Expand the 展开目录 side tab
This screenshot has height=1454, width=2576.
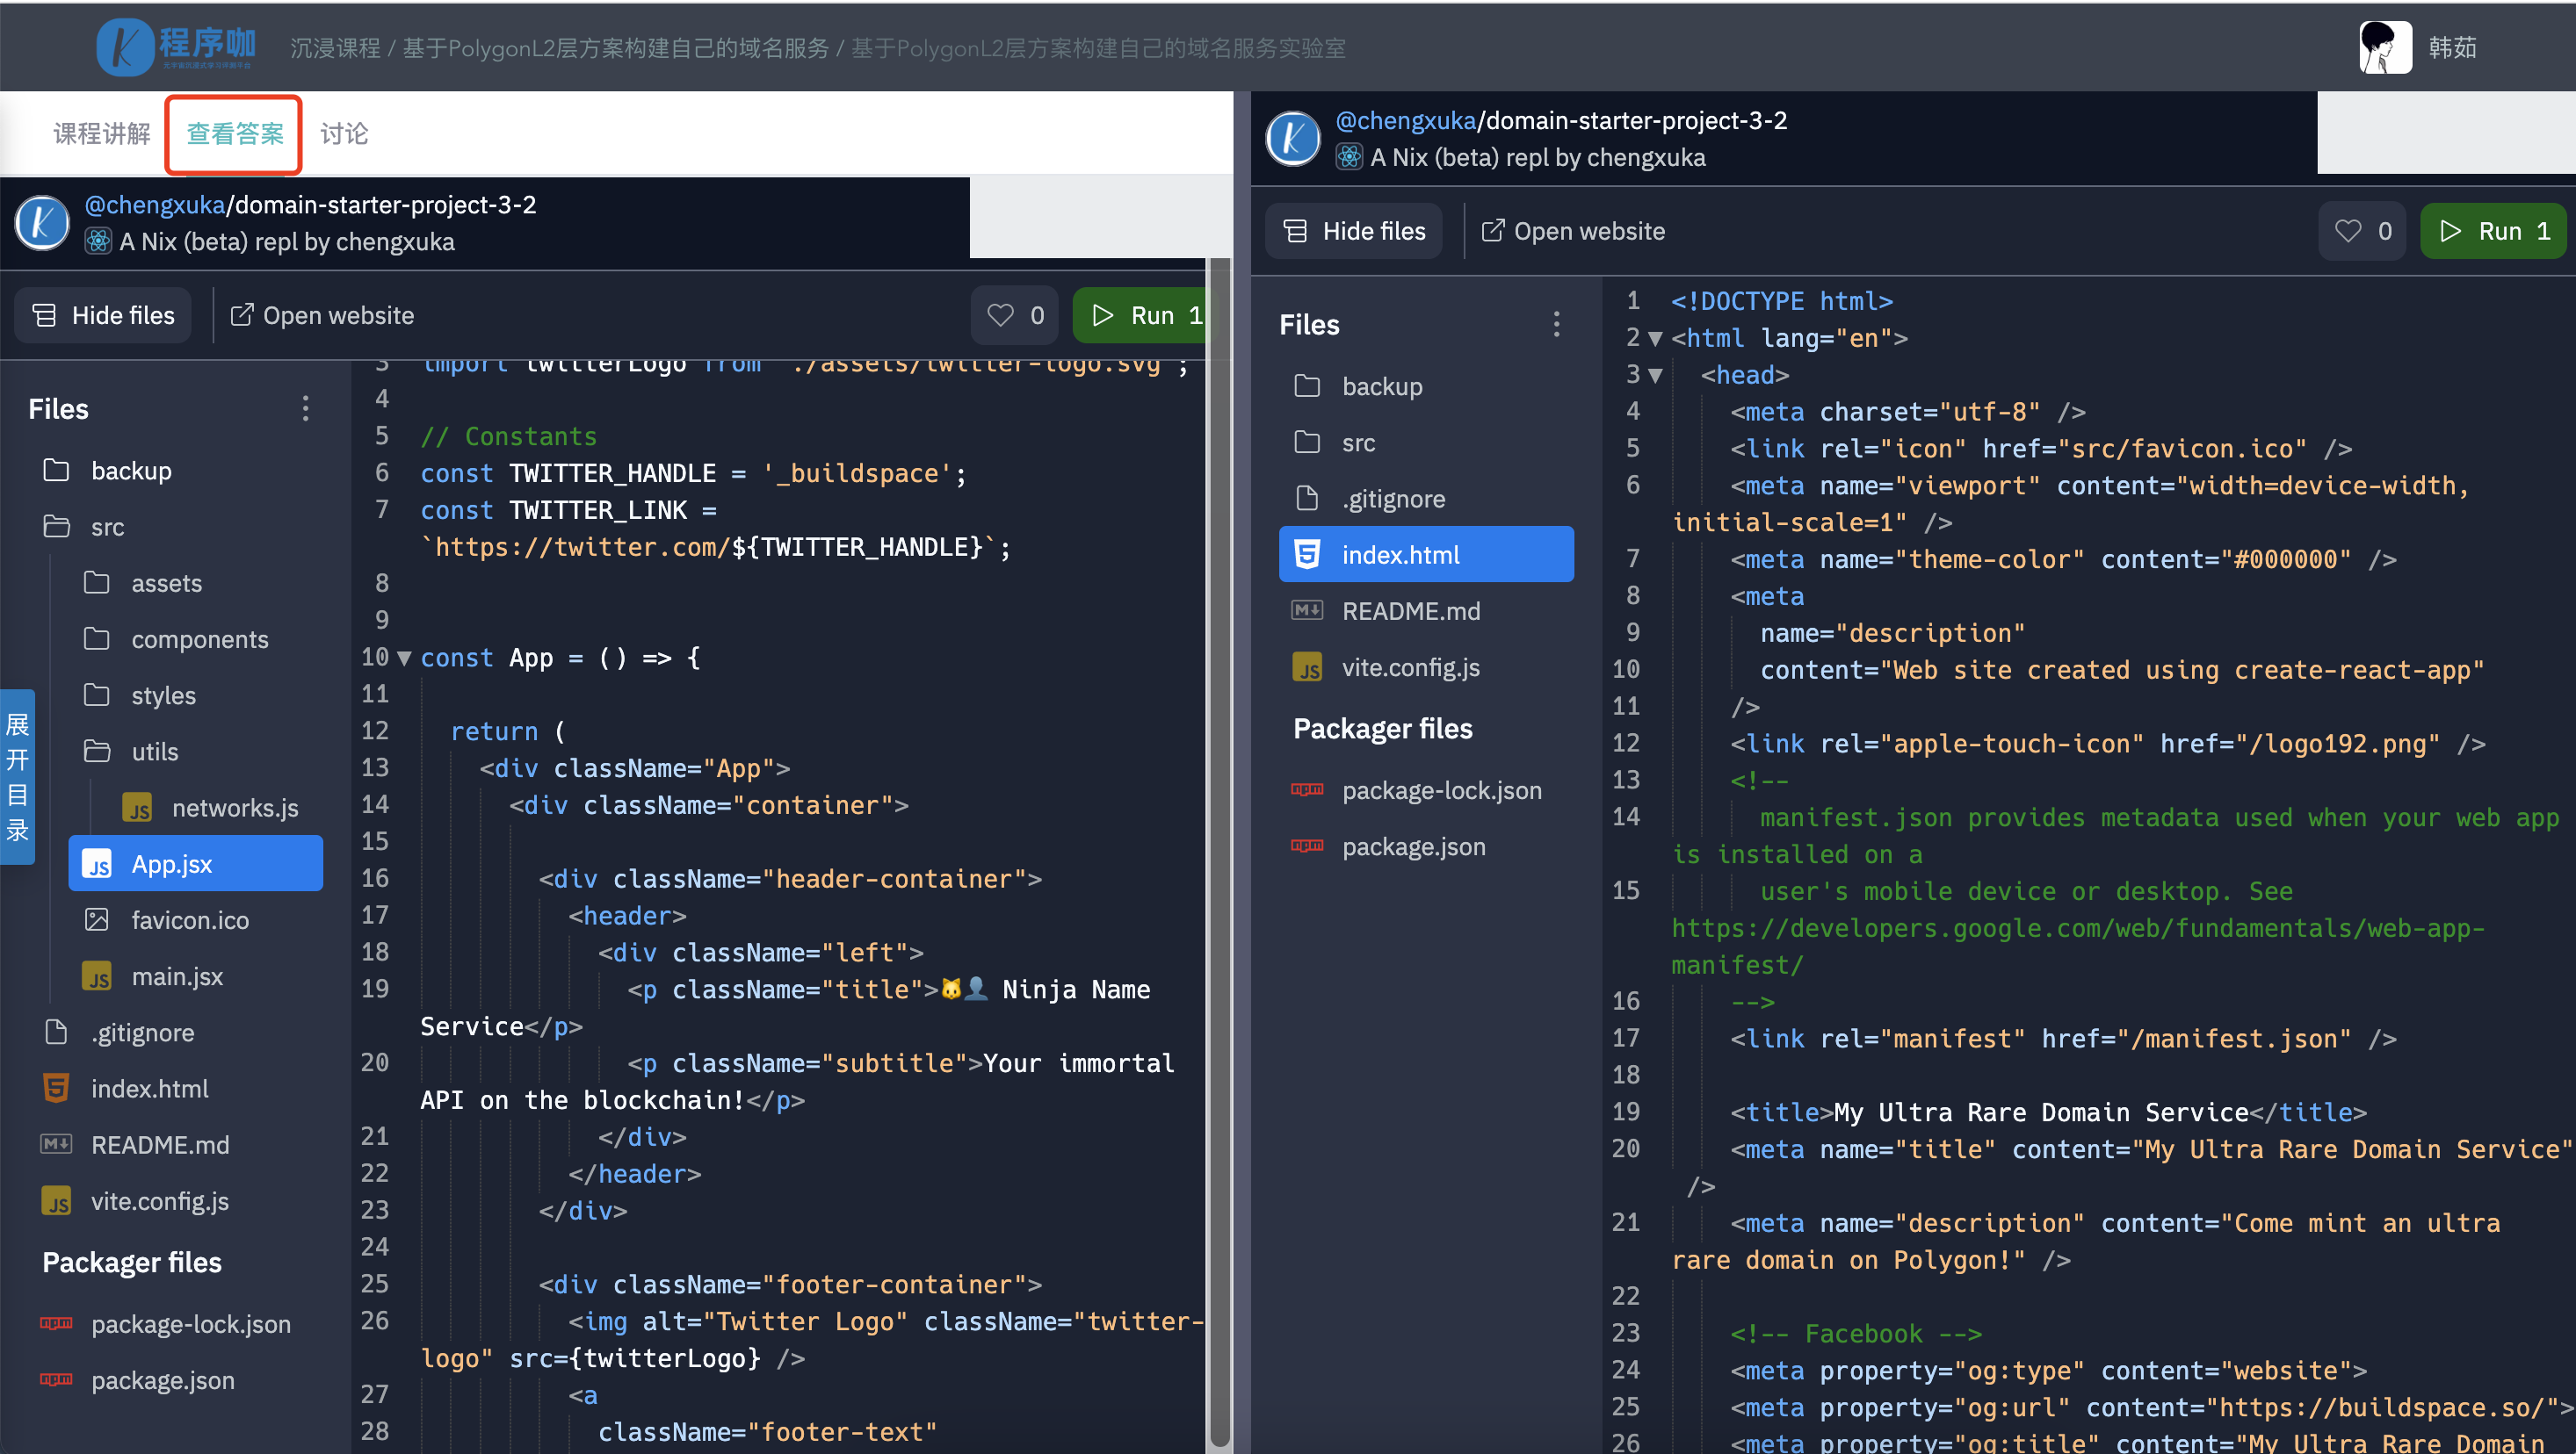(18, 776)
